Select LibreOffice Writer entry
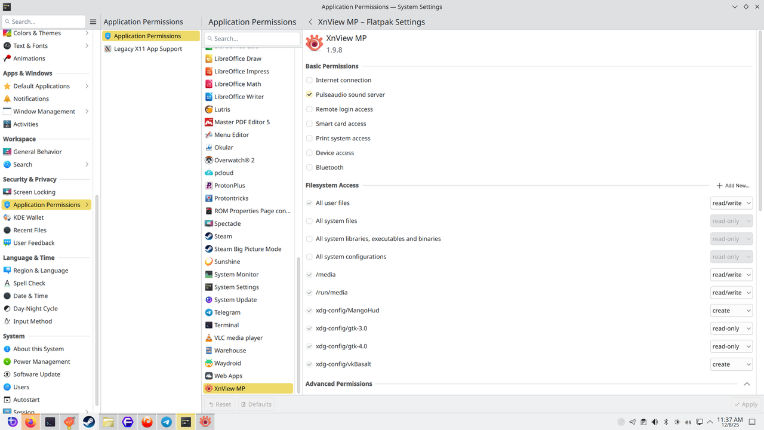 tap(248, 97)
